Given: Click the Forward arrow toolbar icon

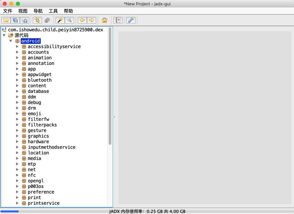Looking at the screenshot, I should click(x=92, y=20).
